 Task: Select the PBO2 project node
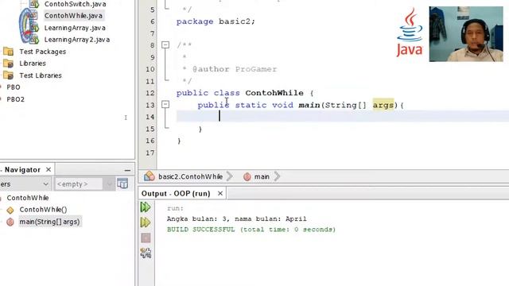[16, 99]
